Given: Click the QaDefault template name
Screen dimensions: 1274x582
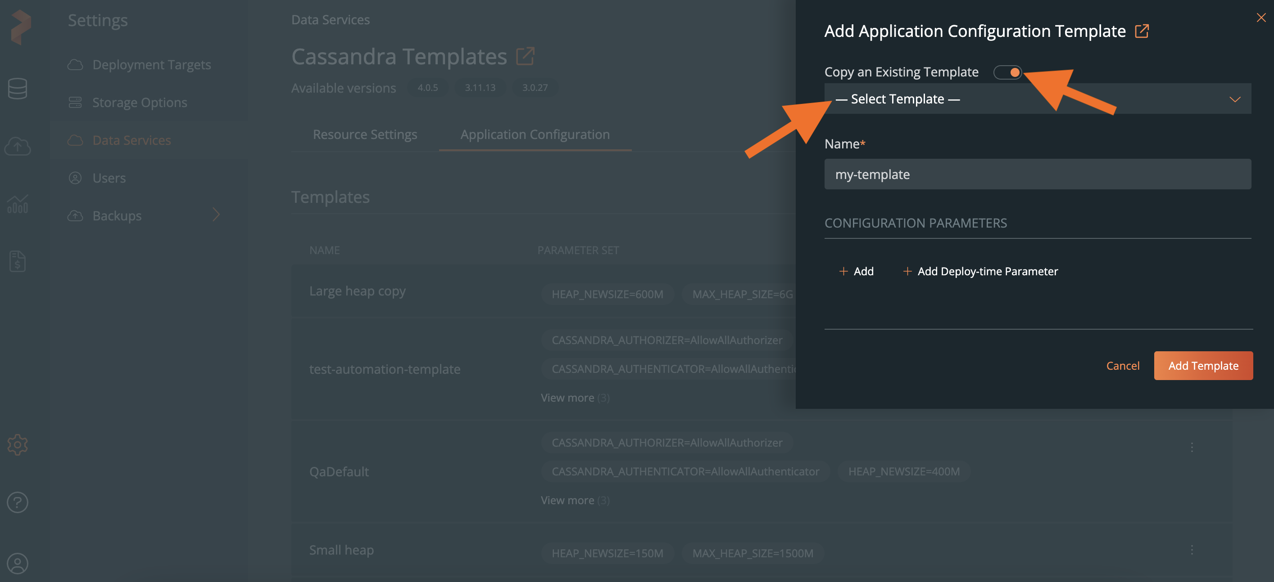Looking at the screenshot, I should tap(339, 472).
